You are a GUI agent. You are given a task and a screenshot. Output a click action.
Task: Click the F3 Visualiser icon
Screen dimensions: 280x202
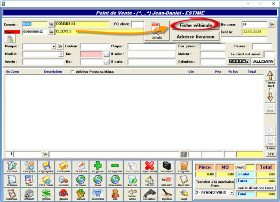click(63, 167)
